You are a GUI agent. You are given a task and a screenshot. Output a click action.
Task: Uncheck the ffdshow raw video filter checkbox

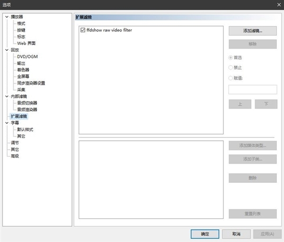click(83, 30)
